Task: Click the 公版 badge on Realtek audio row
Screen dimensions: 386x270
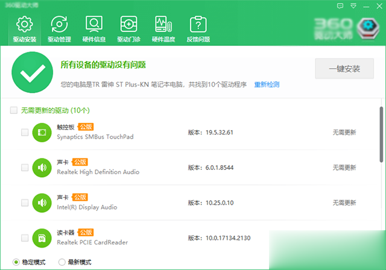Action: 80,162
